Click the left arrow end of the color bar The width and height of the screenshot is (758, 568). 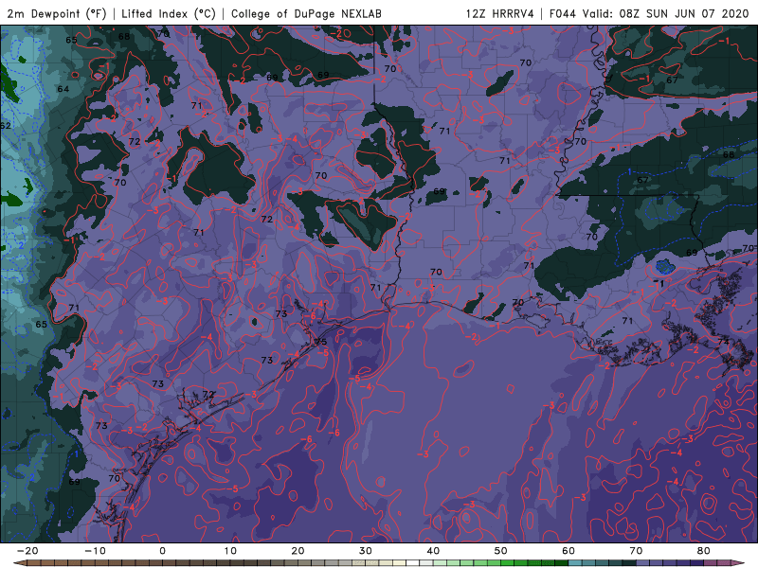pyautogui.click(x=19, y=563)
